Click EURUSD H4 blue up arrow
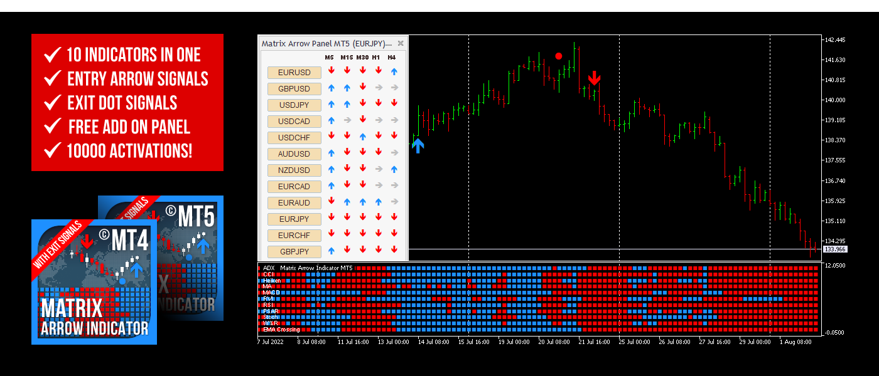 394,71
